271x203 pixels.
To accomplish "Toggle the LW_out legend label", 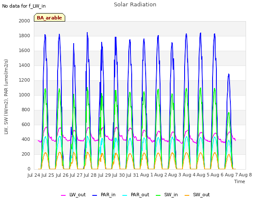I will (77, 195).
